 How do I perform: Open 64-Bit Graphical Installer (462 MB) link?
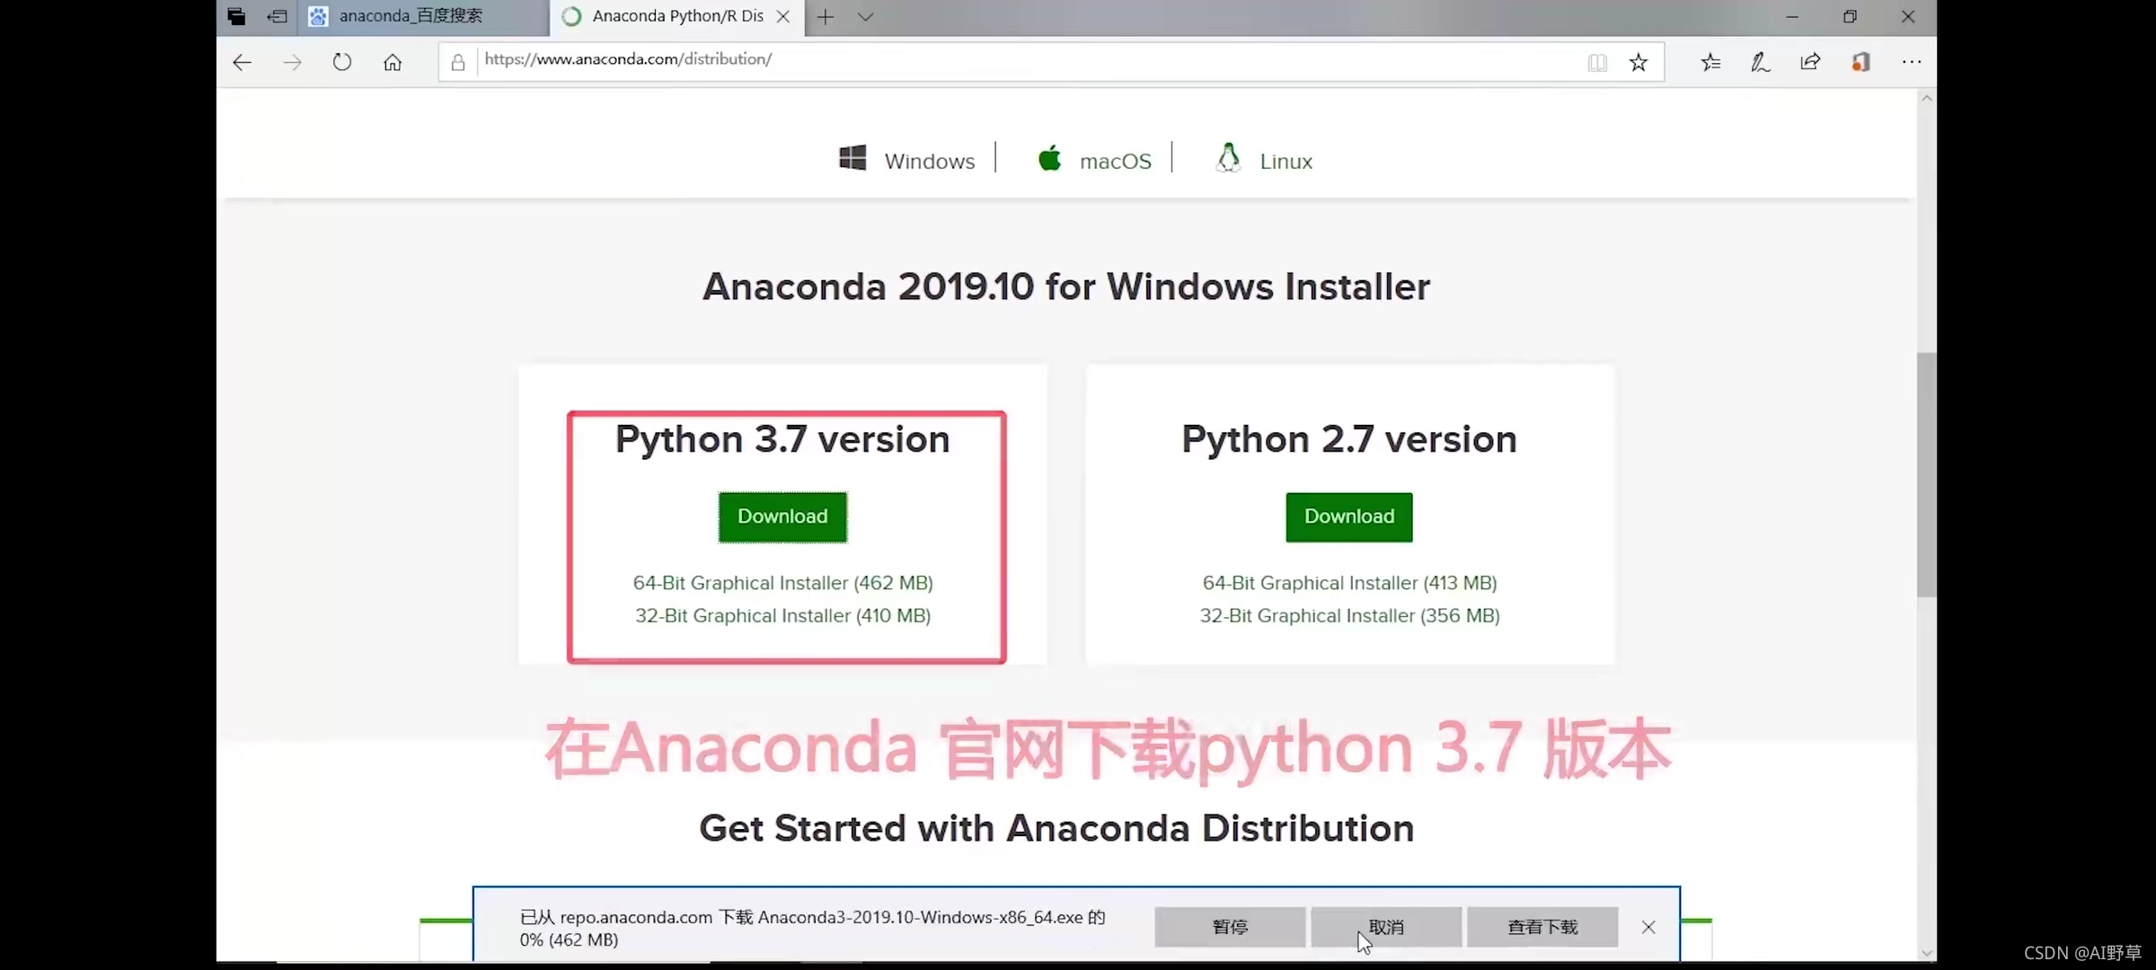click(x=783, y=583)
